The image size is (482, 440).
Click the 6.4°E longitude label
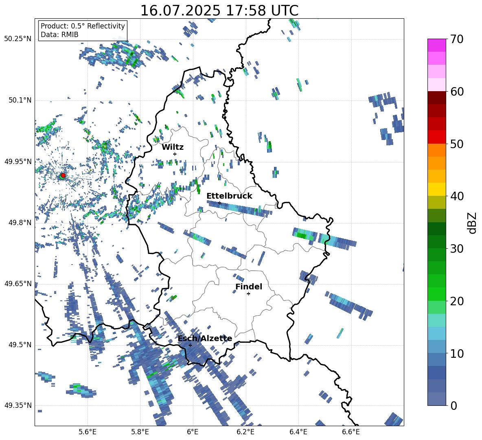point(298,432)
